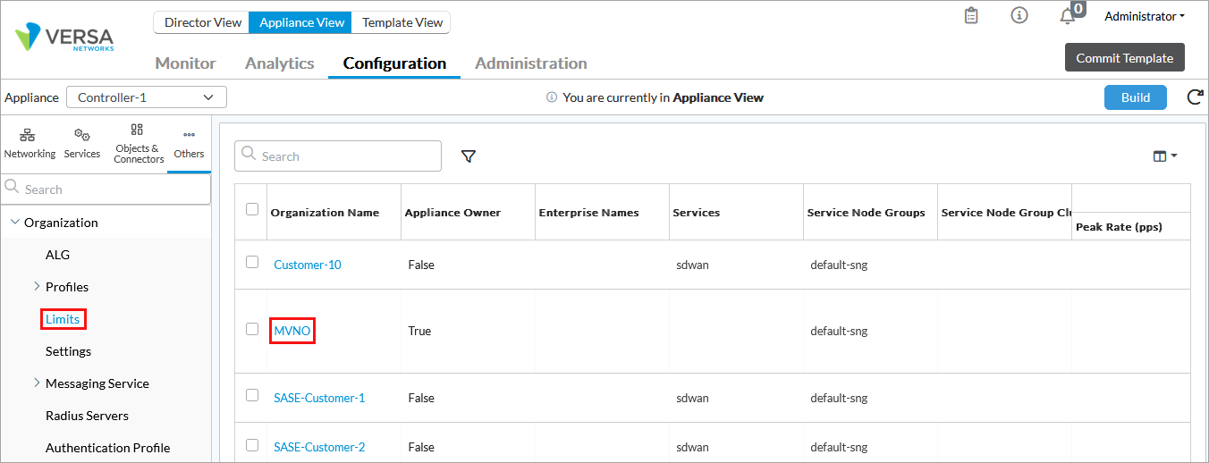Switch to Director View
The height and width of the screenshot is (463, 1209).
tap(202, 22)
